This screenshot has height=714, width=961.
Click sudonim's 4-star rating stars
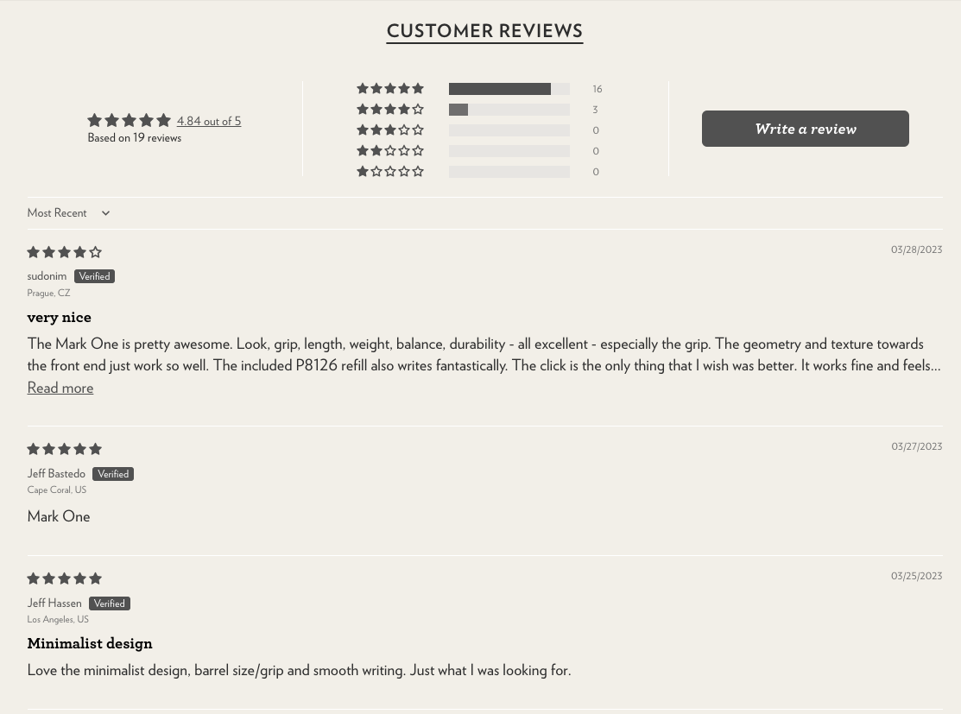click(x=64, y=252)
